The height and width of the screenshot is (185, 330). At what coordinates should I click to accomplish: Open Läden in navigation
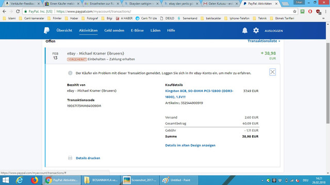click(x=155, y=30)
